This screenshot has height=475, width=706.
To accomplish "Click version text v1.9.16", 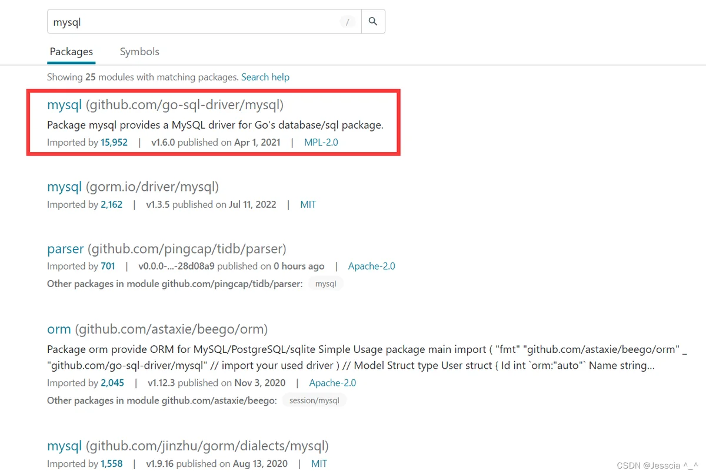I will (161, 464).
